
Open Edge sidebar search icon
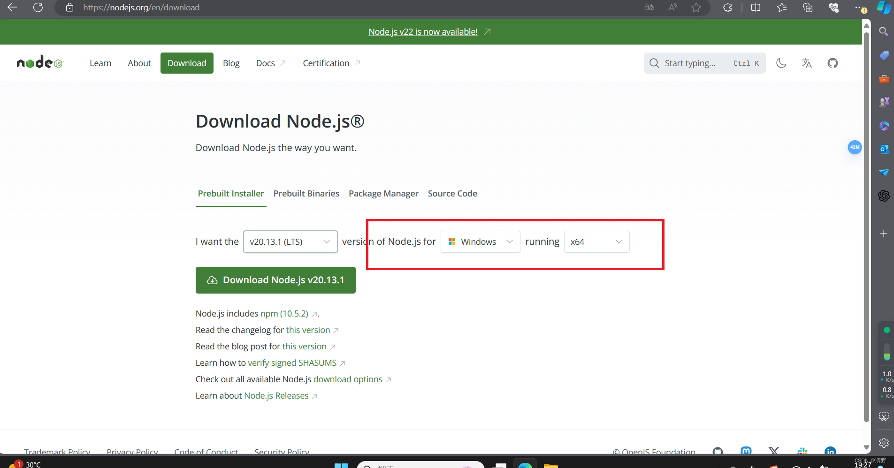[884, 31]
